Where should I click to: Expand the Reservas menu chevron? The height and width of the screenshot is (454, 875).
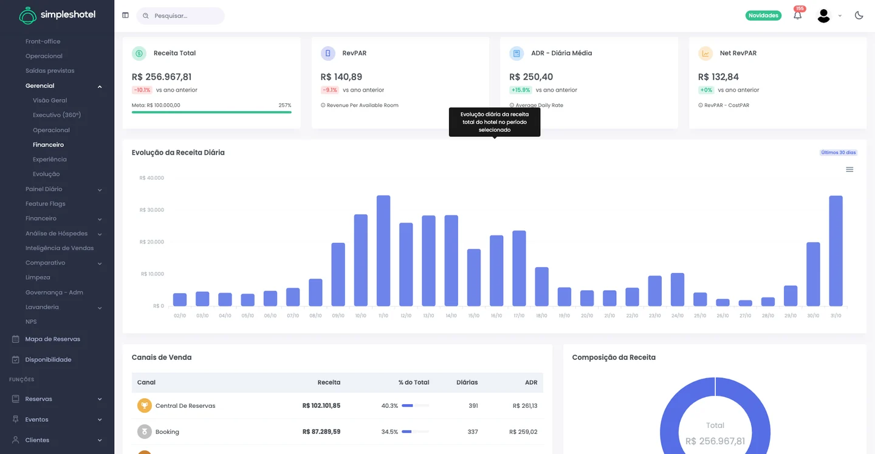(x=100, y=399)
